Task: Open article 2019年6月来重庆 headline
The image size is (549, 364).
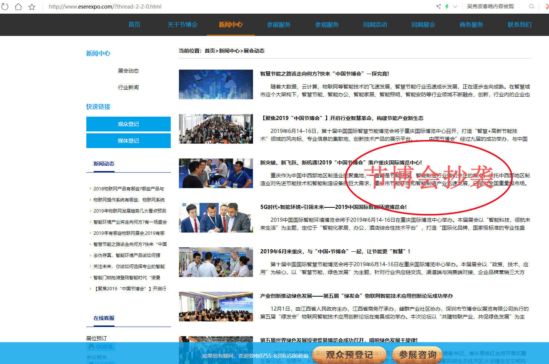Action: coord(335,251)
